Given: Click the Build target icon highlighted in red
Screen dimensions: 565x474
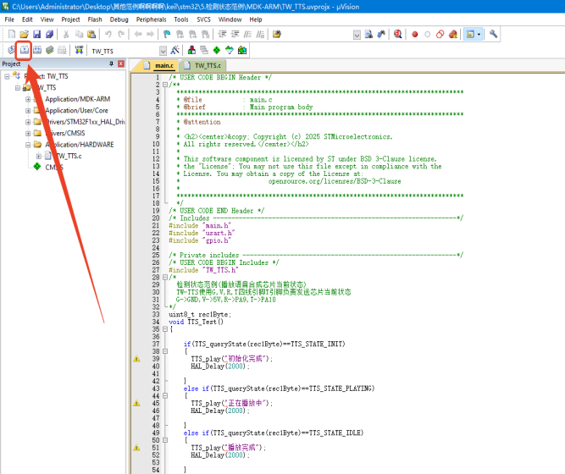Looking at the screenshot, I should click(x=25, y=50).
